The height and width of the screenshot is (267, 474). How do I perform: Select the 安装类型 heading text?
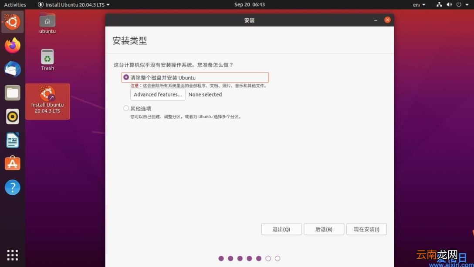[130, 40]
